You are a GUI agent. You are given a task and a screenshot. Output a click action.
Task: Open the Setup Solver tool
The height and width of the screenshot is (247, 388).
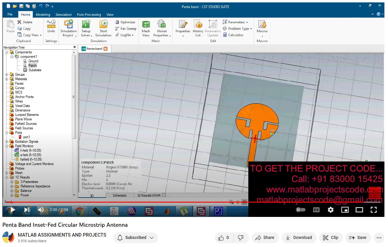[x=86, y=25]
